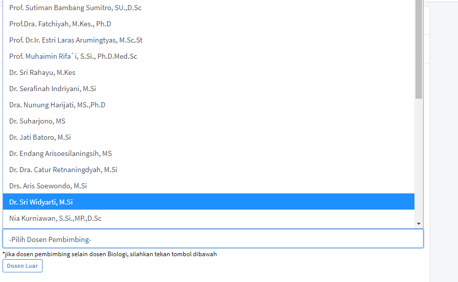458x282 pixels.
Task: Collapse the Pilih Dosen Pembimbing dropdown field
Action: [x=213, y=239]
